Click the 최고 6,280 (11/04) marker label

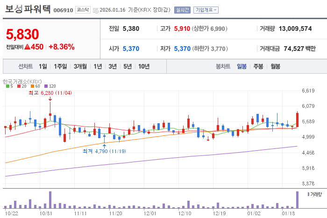50,93
